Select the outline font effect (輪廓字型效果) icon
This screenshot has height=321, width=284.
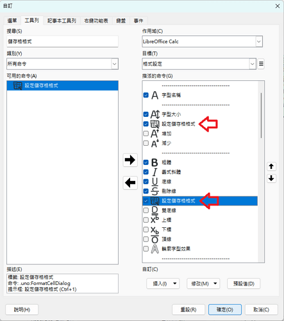(155, 249)
